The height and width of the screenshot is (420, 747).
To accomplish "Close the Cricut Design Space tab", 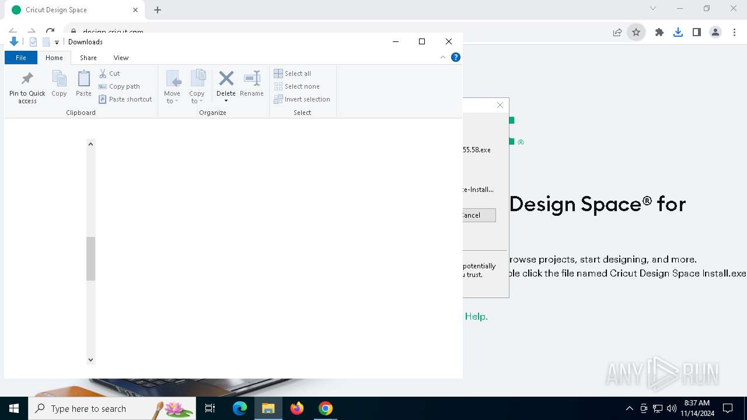I will click(135, 10).
